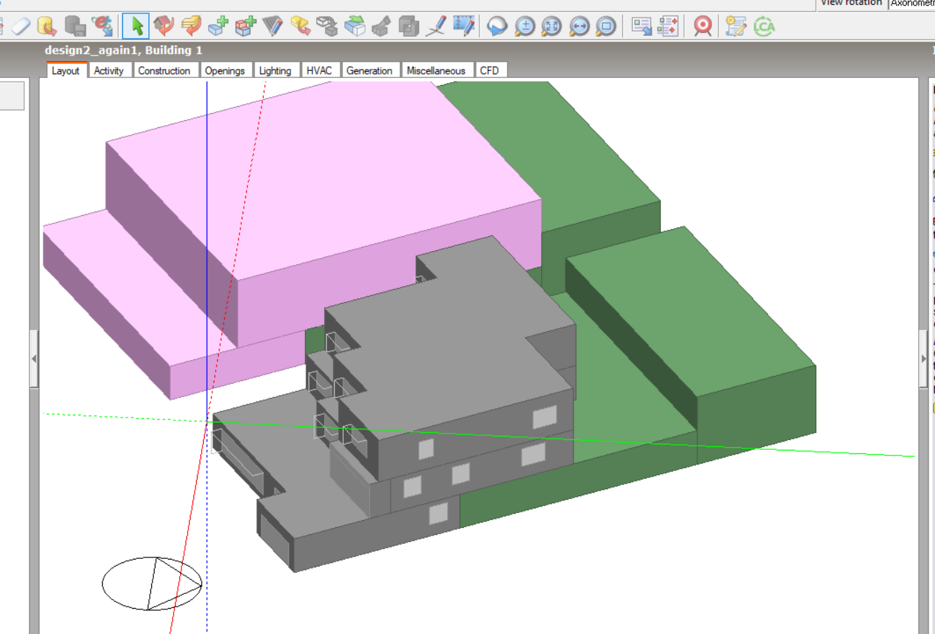935x634 pixels.
Task: Collapse the left navigator panel arrow
Action: (x=34, y=358)
